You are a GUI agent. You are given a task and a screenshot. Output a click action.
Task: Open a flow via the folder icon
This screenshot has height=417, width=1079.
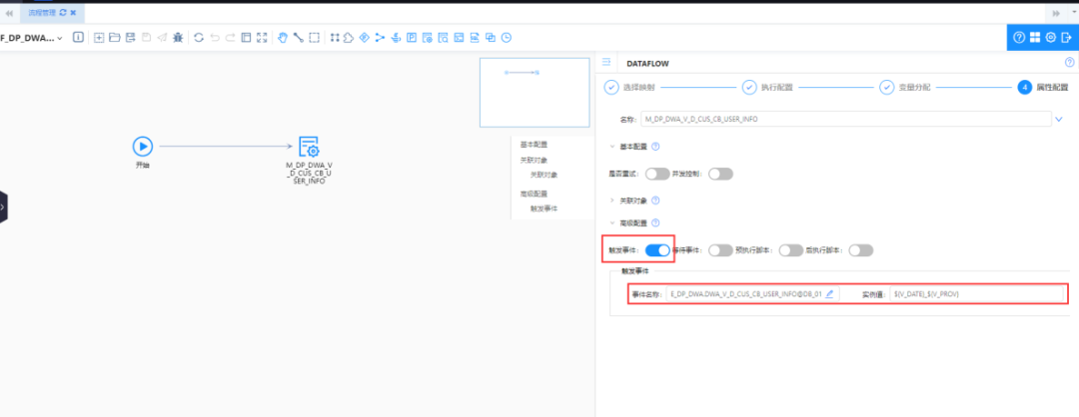pos(115,38)
